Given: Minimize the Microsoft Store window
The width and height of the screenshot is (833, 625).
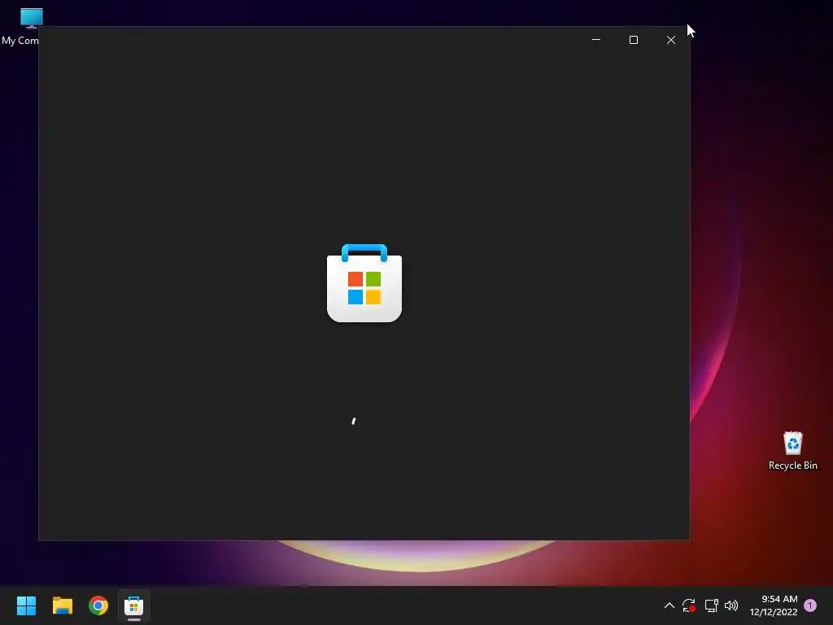Looking at the screenshot, I should [x=596, y=40].
